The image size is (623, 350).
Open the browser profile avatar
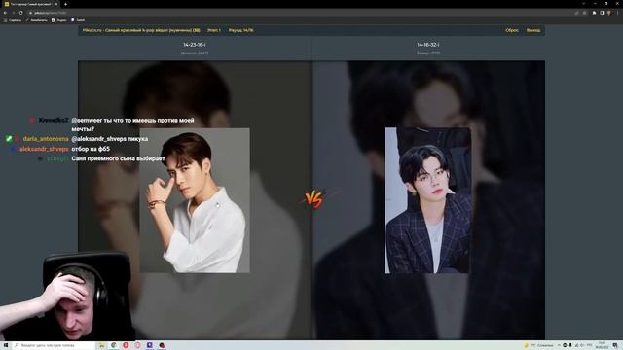click(x=609, y=13)
